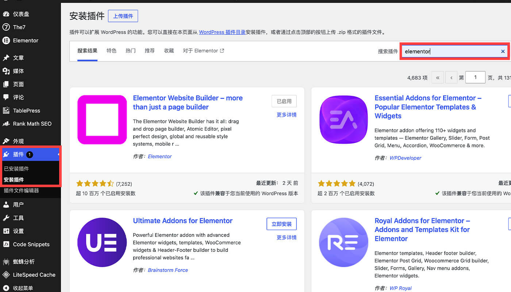This screenshot has width=511, height=292.
Task: Click the 外观 paintbrush icon
Action: pos(6,141)
